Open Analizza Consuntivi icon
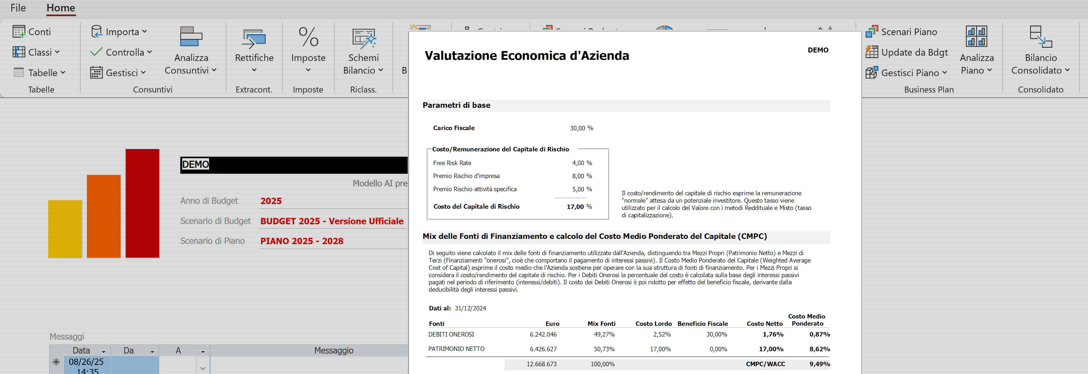The height and width of the screenshot is (374, 1088). click(x=191, y=36)
